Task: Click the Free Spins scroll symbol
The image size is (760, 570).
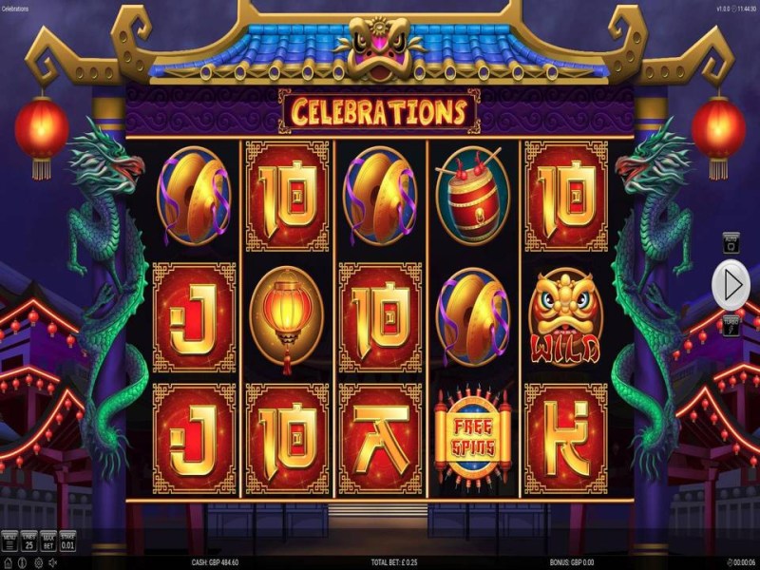Action: click(x=472, y=439)
